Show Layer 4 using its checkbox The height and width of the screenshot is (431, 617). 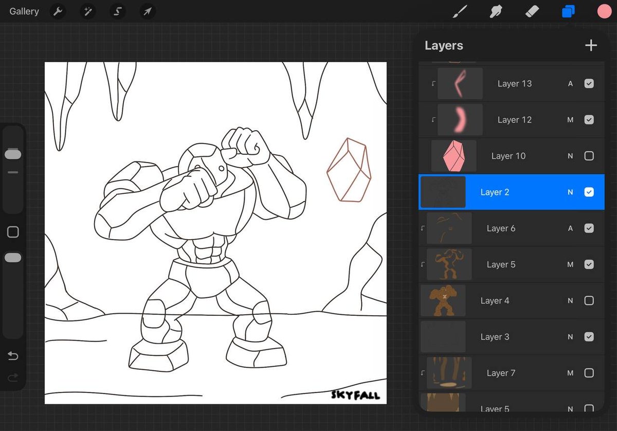(x=589, y=300)
